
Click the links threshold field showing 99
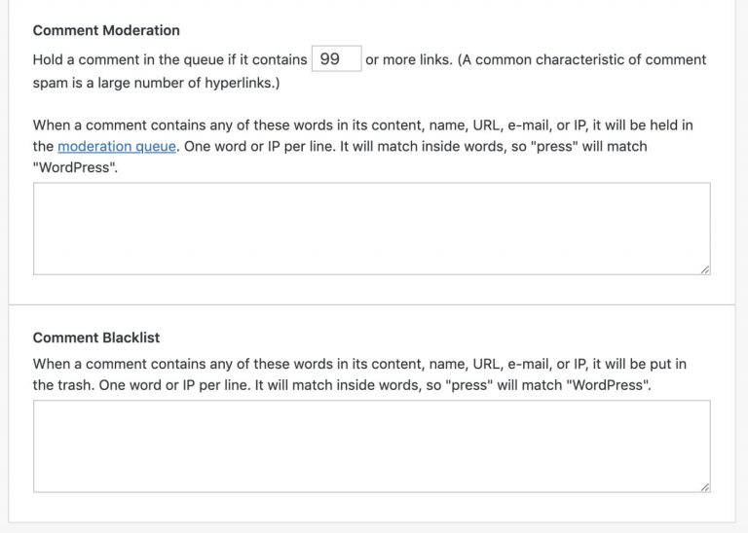coord(336,59)
